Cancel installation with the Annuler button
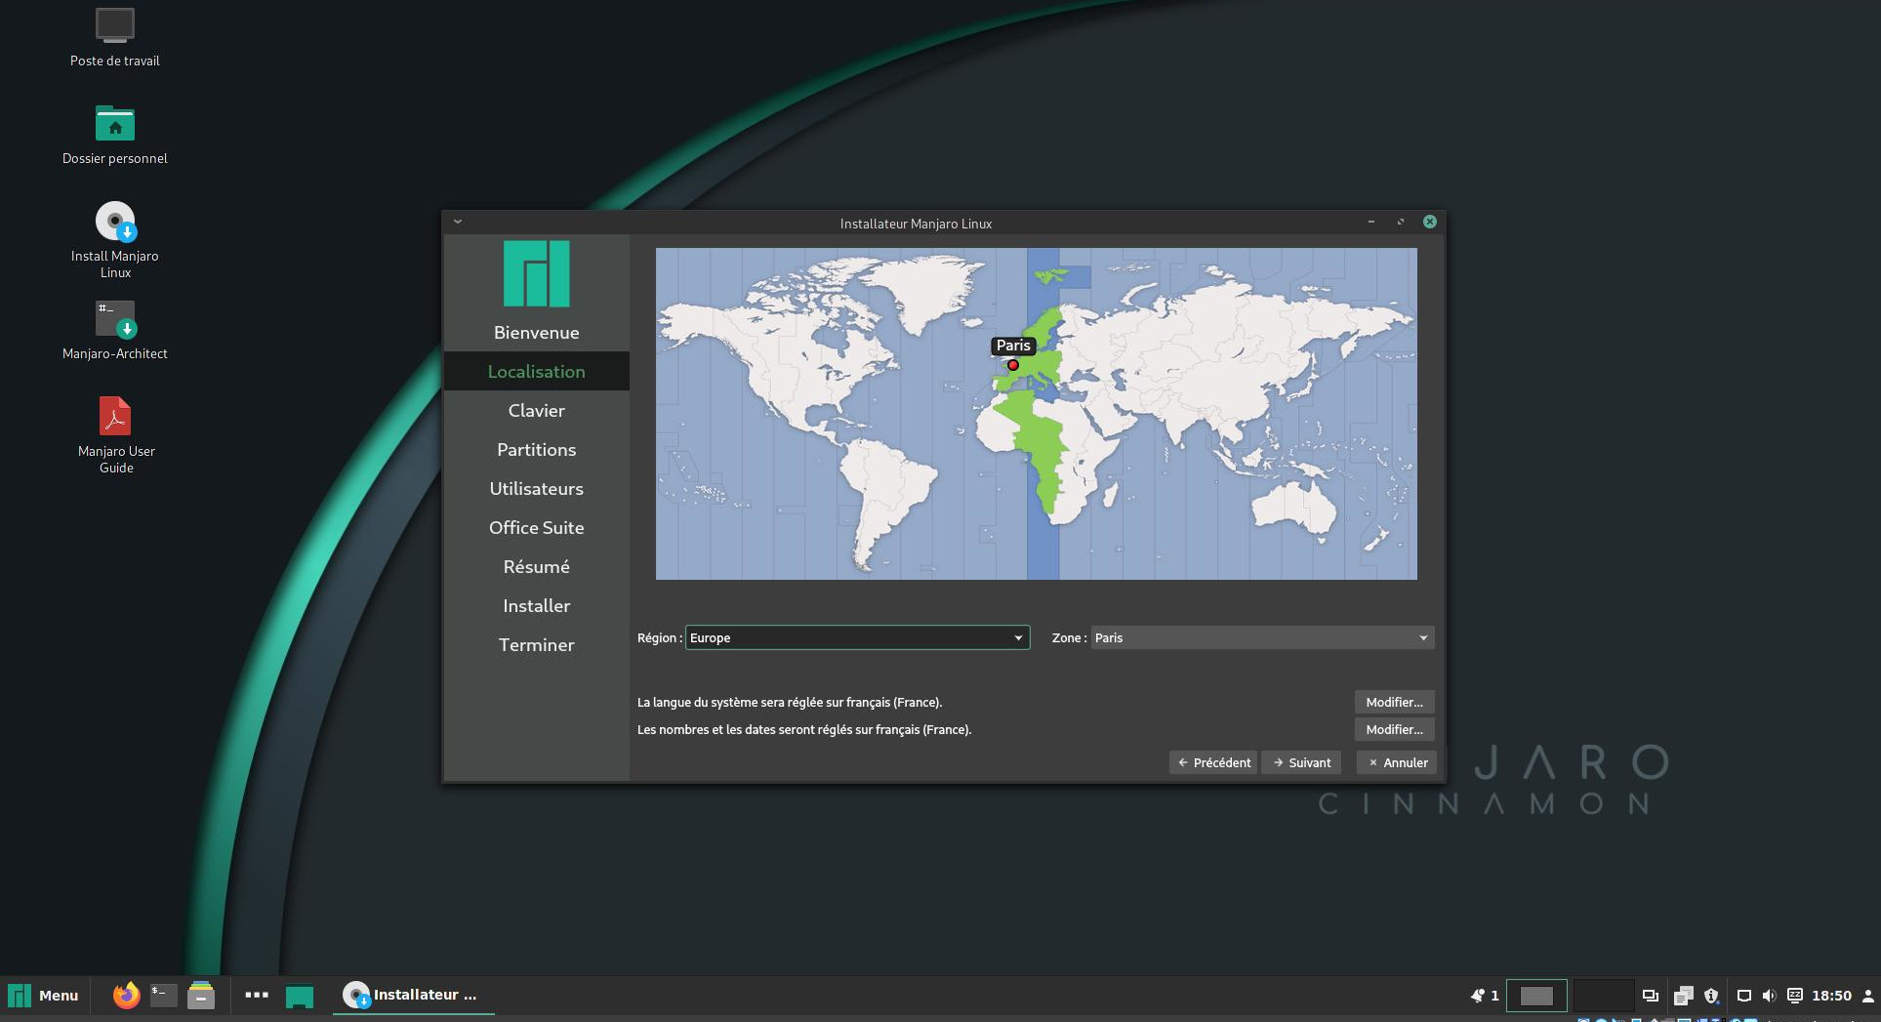 click(1397, 762)
